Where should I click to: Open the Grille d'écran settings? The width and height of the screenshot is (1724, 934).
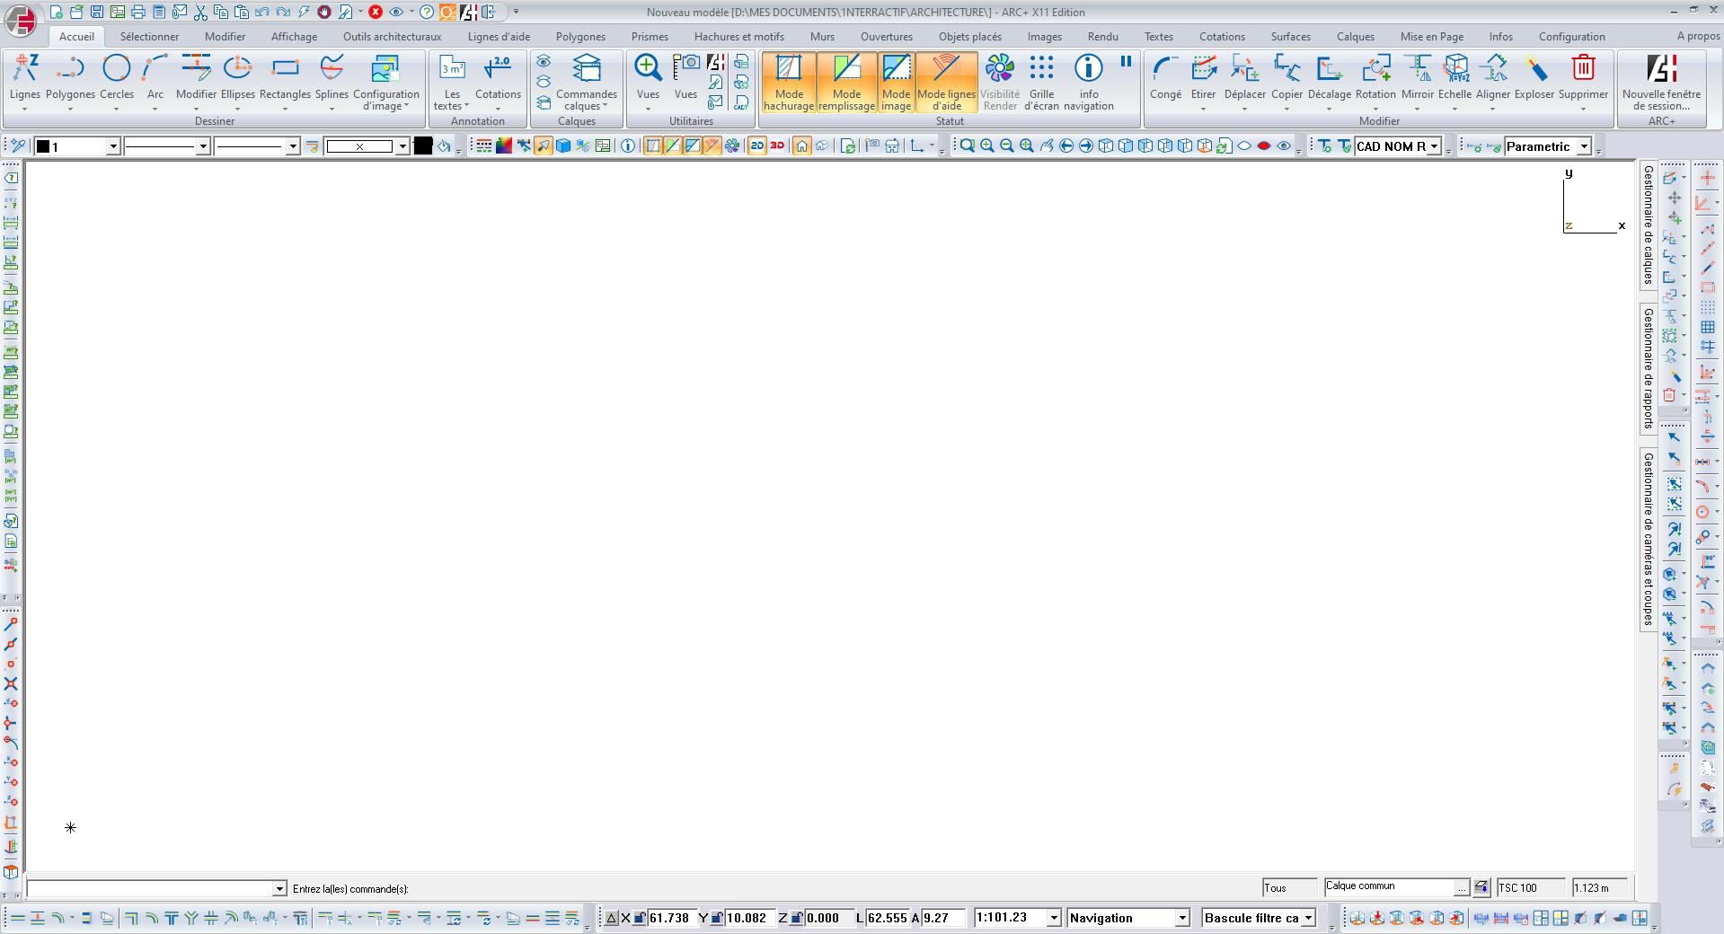[1041, 69]
